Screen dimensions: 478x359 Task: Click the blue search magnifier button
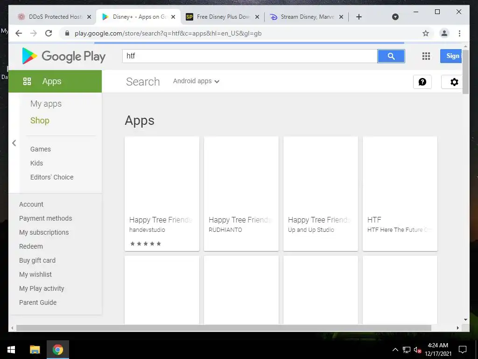click(391, 56)
